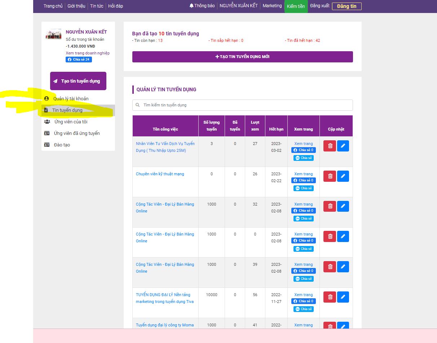437x343 pixels.
Task: Open Ứng viên đã ứng tuyển section
Action: pos(76,133)
